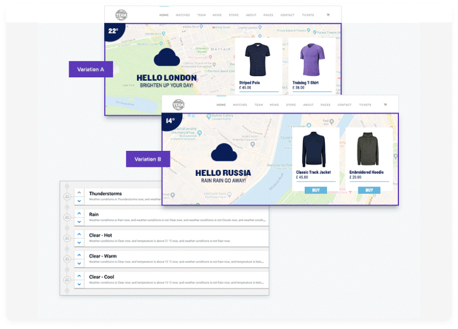Select the Rain rule title
Viewport: 458px width, 329px height.
click(94, 214)
